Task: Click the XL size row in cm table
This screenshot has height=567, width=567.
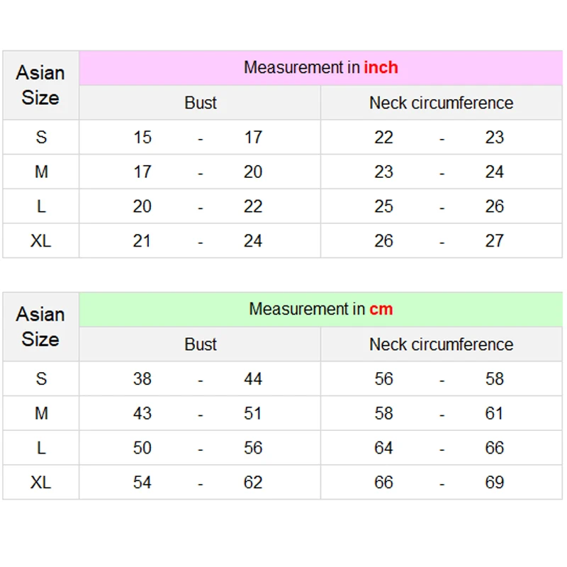Action: 41,483
